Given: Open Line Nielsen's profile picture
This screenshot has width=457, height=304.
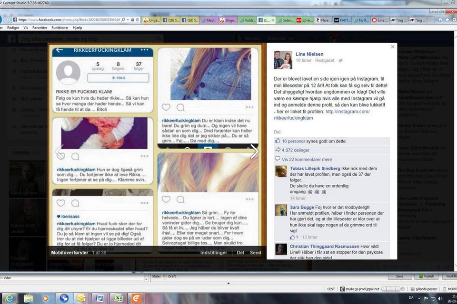Looking at the screenshot, I should tap(283, 59).
